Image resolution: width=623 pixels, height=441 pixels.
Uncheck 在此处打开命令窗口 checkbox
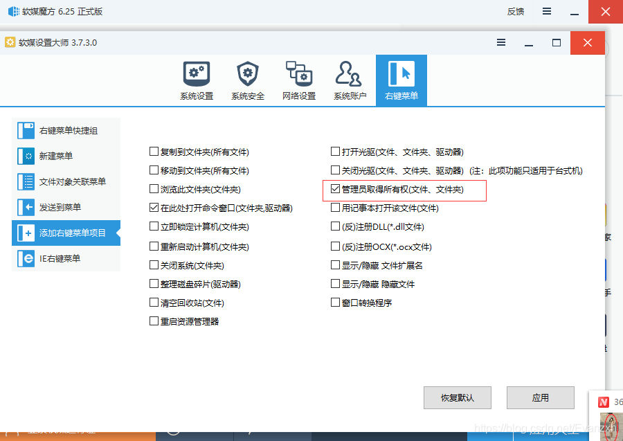pos(154,208)
